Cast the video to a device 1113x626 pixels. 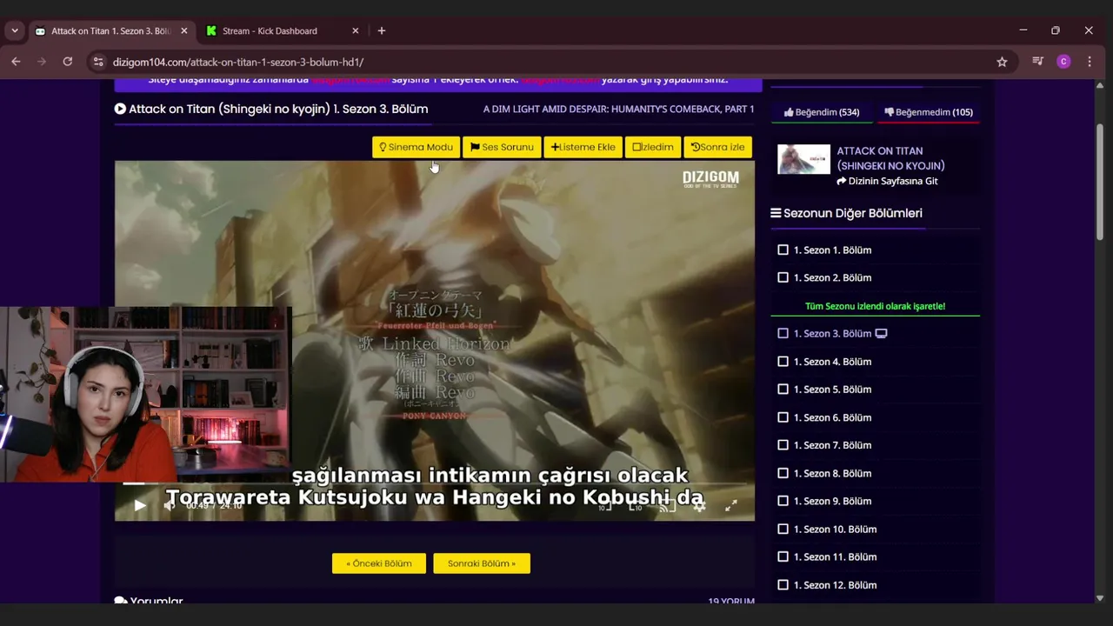[x=667, y=505]
